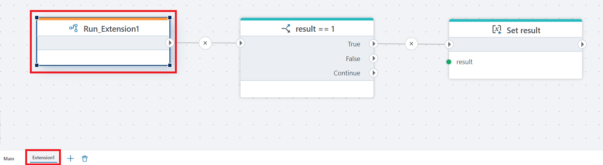Click the False branch output arrow
Viewport: 603px width, 165px height.
pos(373,59)
